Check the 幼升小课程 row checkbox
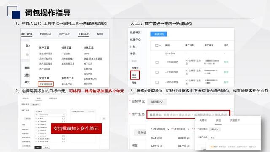 click(157, 82)
